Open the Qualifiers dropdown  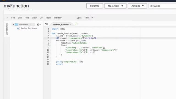point(116,6)
